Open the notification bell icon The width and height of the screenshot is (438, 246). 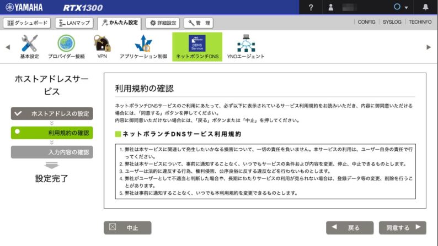click(x=425, y=7)
